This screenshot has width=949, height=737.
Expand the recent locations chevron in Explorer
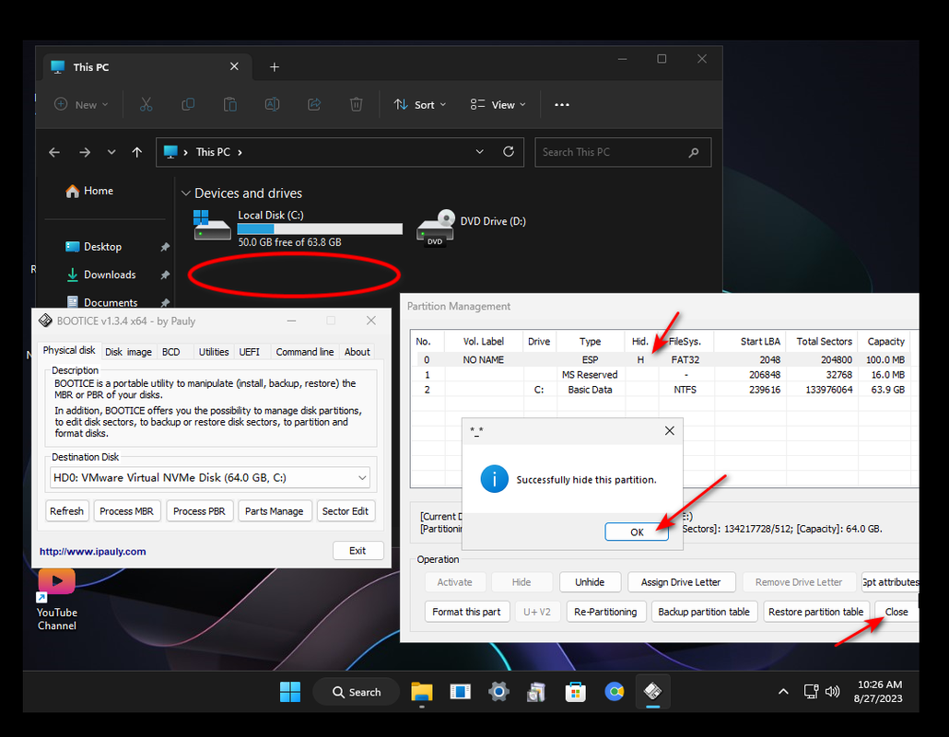[111, 153]
